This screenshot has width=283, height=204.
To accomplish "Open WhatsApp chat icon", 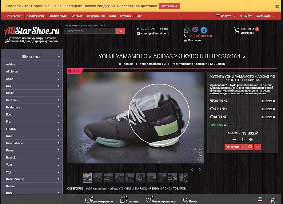I will pos(187,30).
